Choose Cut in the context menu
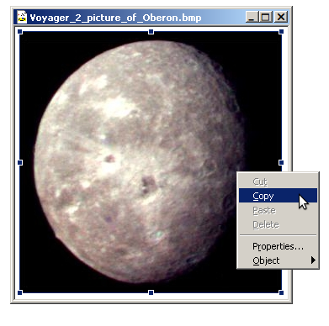Viewport: 329px width, 326px height. pos(278,181)
